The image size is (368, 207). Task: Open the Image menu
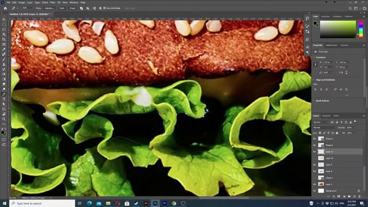tap(22, 2)
